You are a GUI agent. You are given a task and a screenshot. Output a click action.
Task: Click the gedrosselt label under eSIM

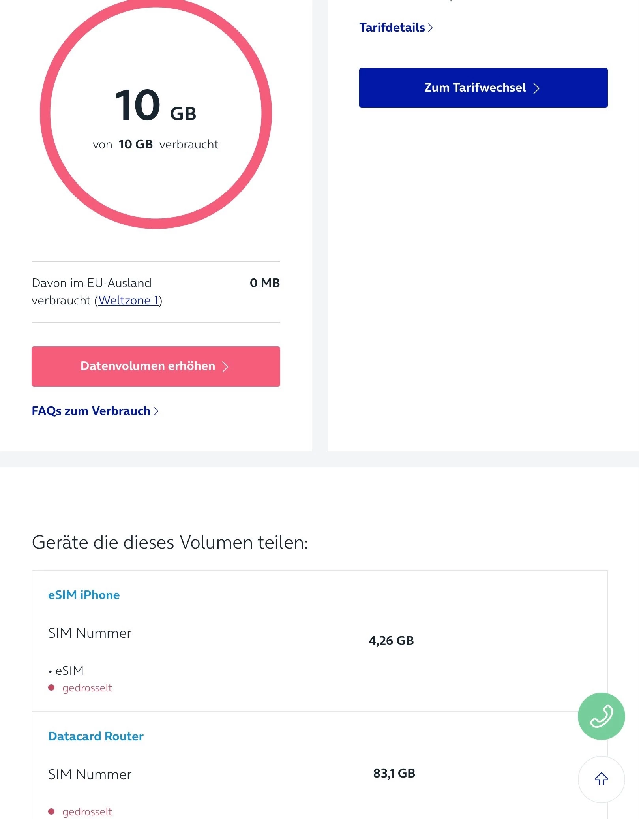pyautogui.click(x=87, y=688)
